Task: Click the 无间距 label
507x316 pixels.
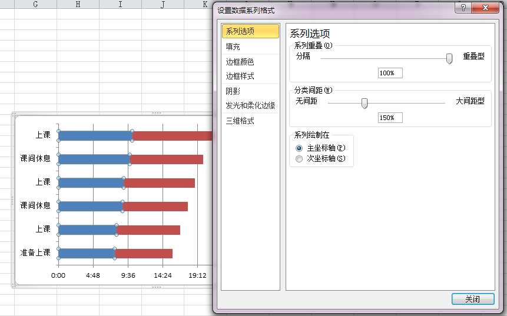Action: [x=306, y=101]
